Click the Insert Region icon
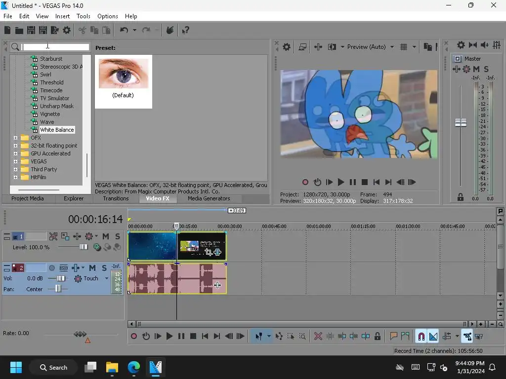Screen dimensions: 506x379 click(405, 337)
